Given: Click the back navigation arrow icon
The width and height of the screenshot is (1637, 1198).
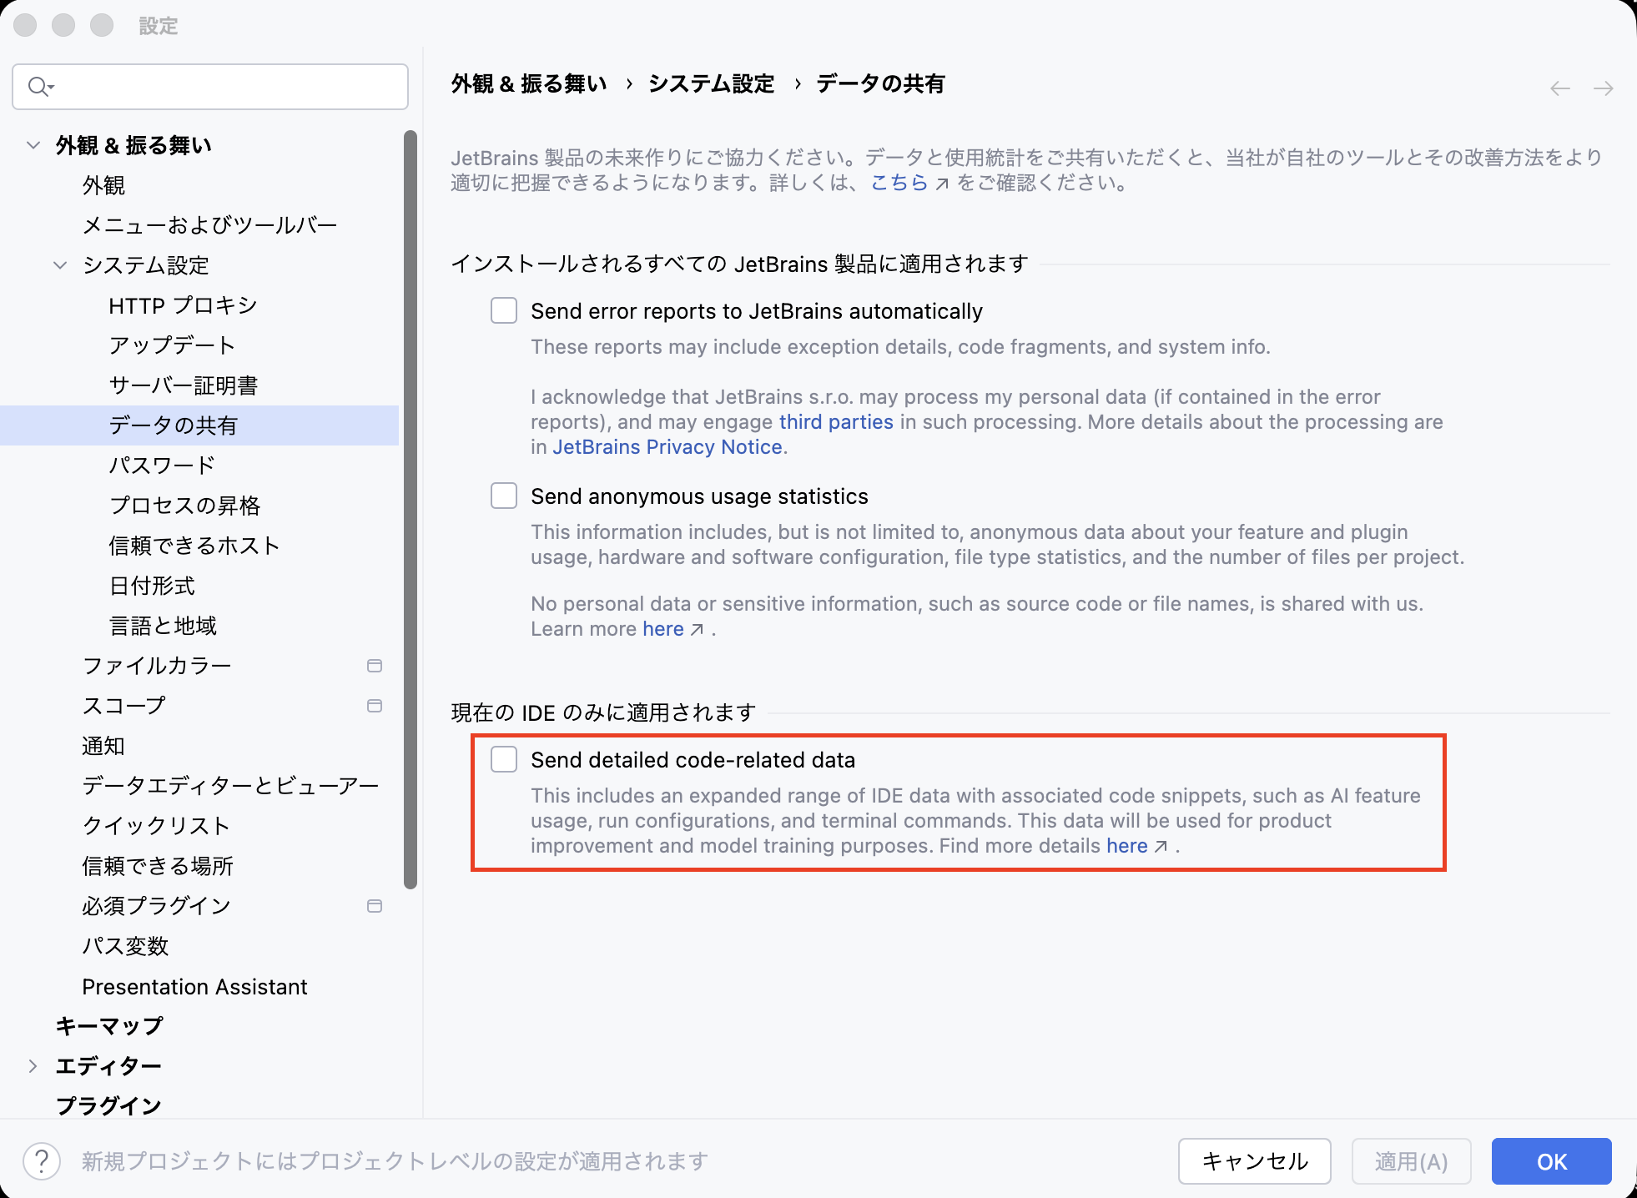Looking at the screenshot, I should [1559, 88].
